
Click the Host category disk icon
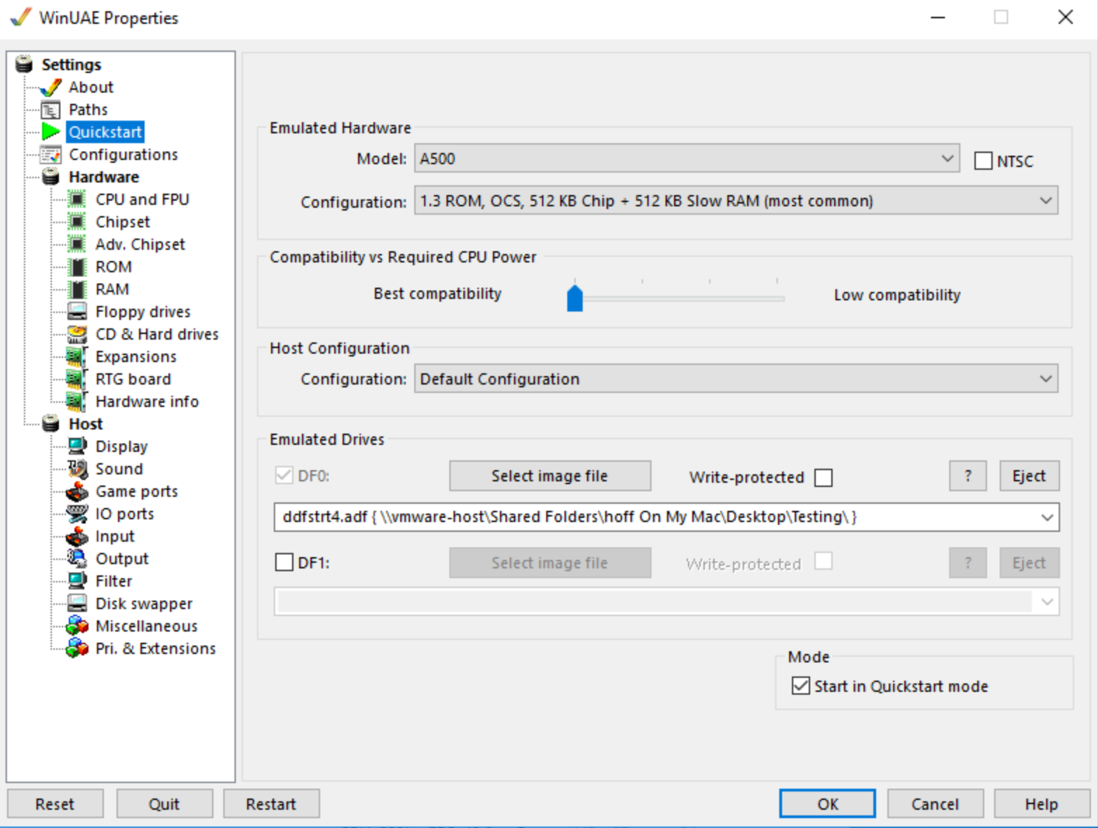pos(51,424)
